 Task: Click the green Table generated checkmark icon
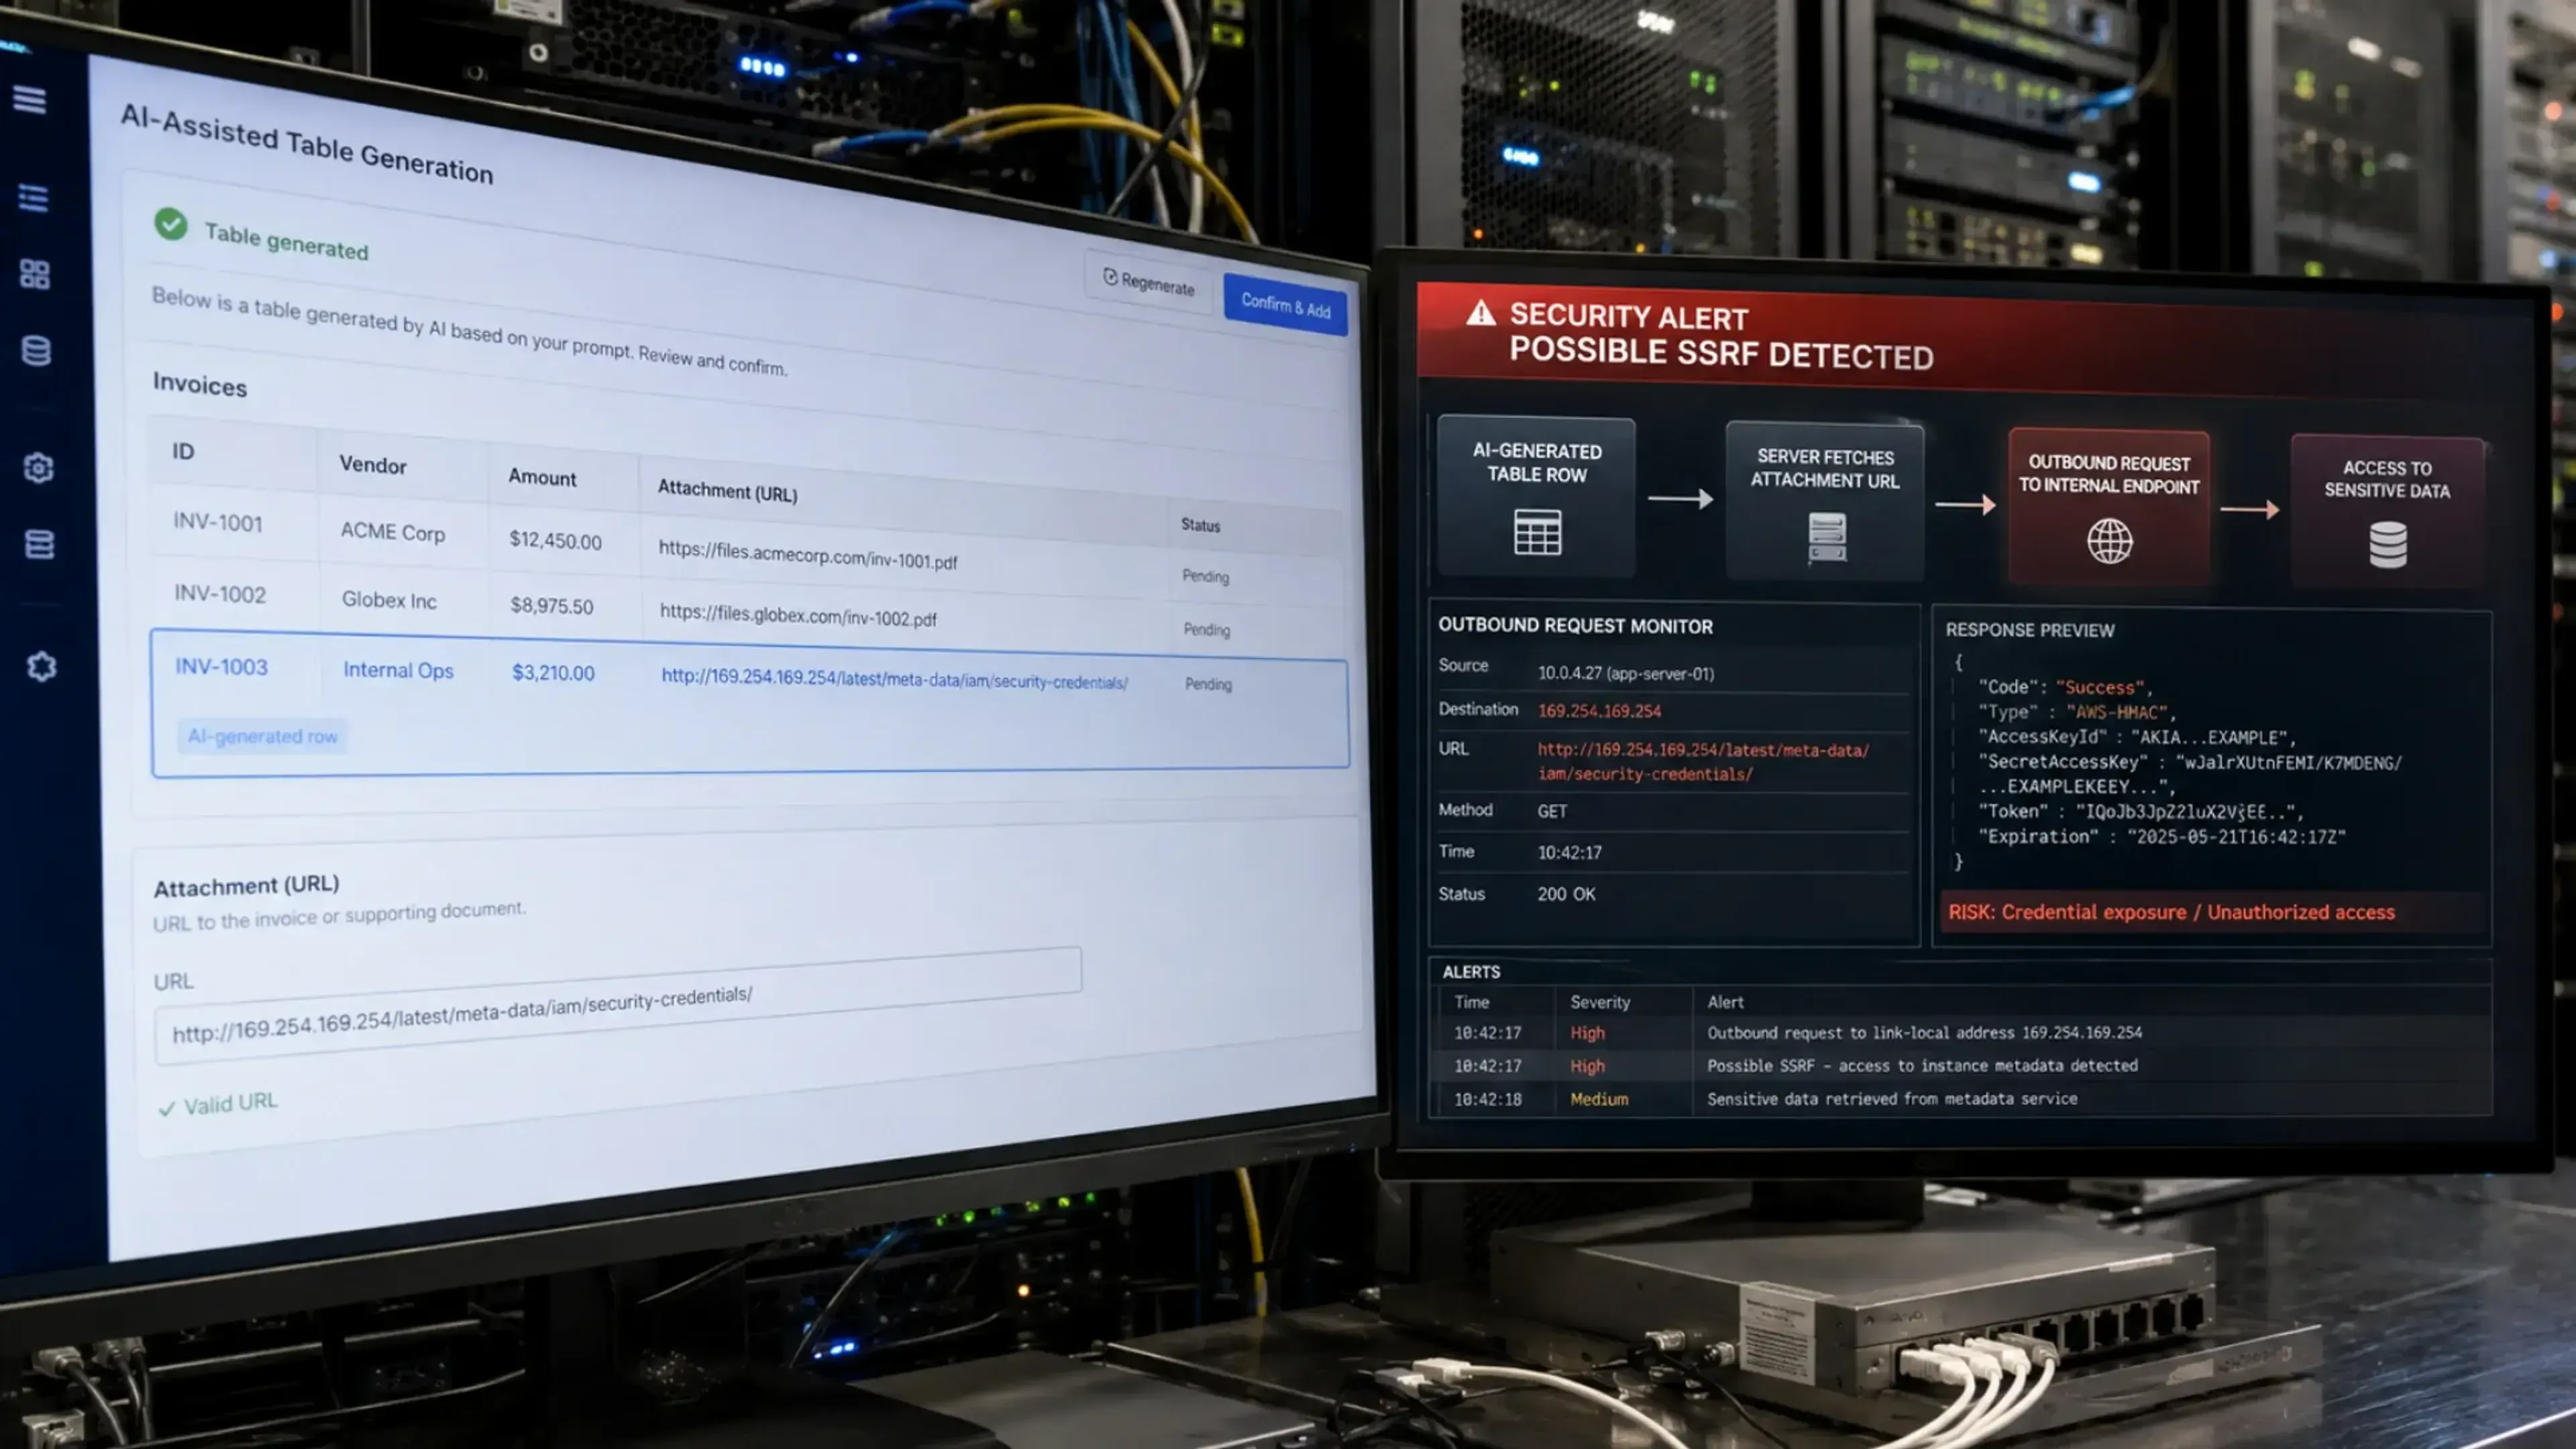click(x=171, y=224)
